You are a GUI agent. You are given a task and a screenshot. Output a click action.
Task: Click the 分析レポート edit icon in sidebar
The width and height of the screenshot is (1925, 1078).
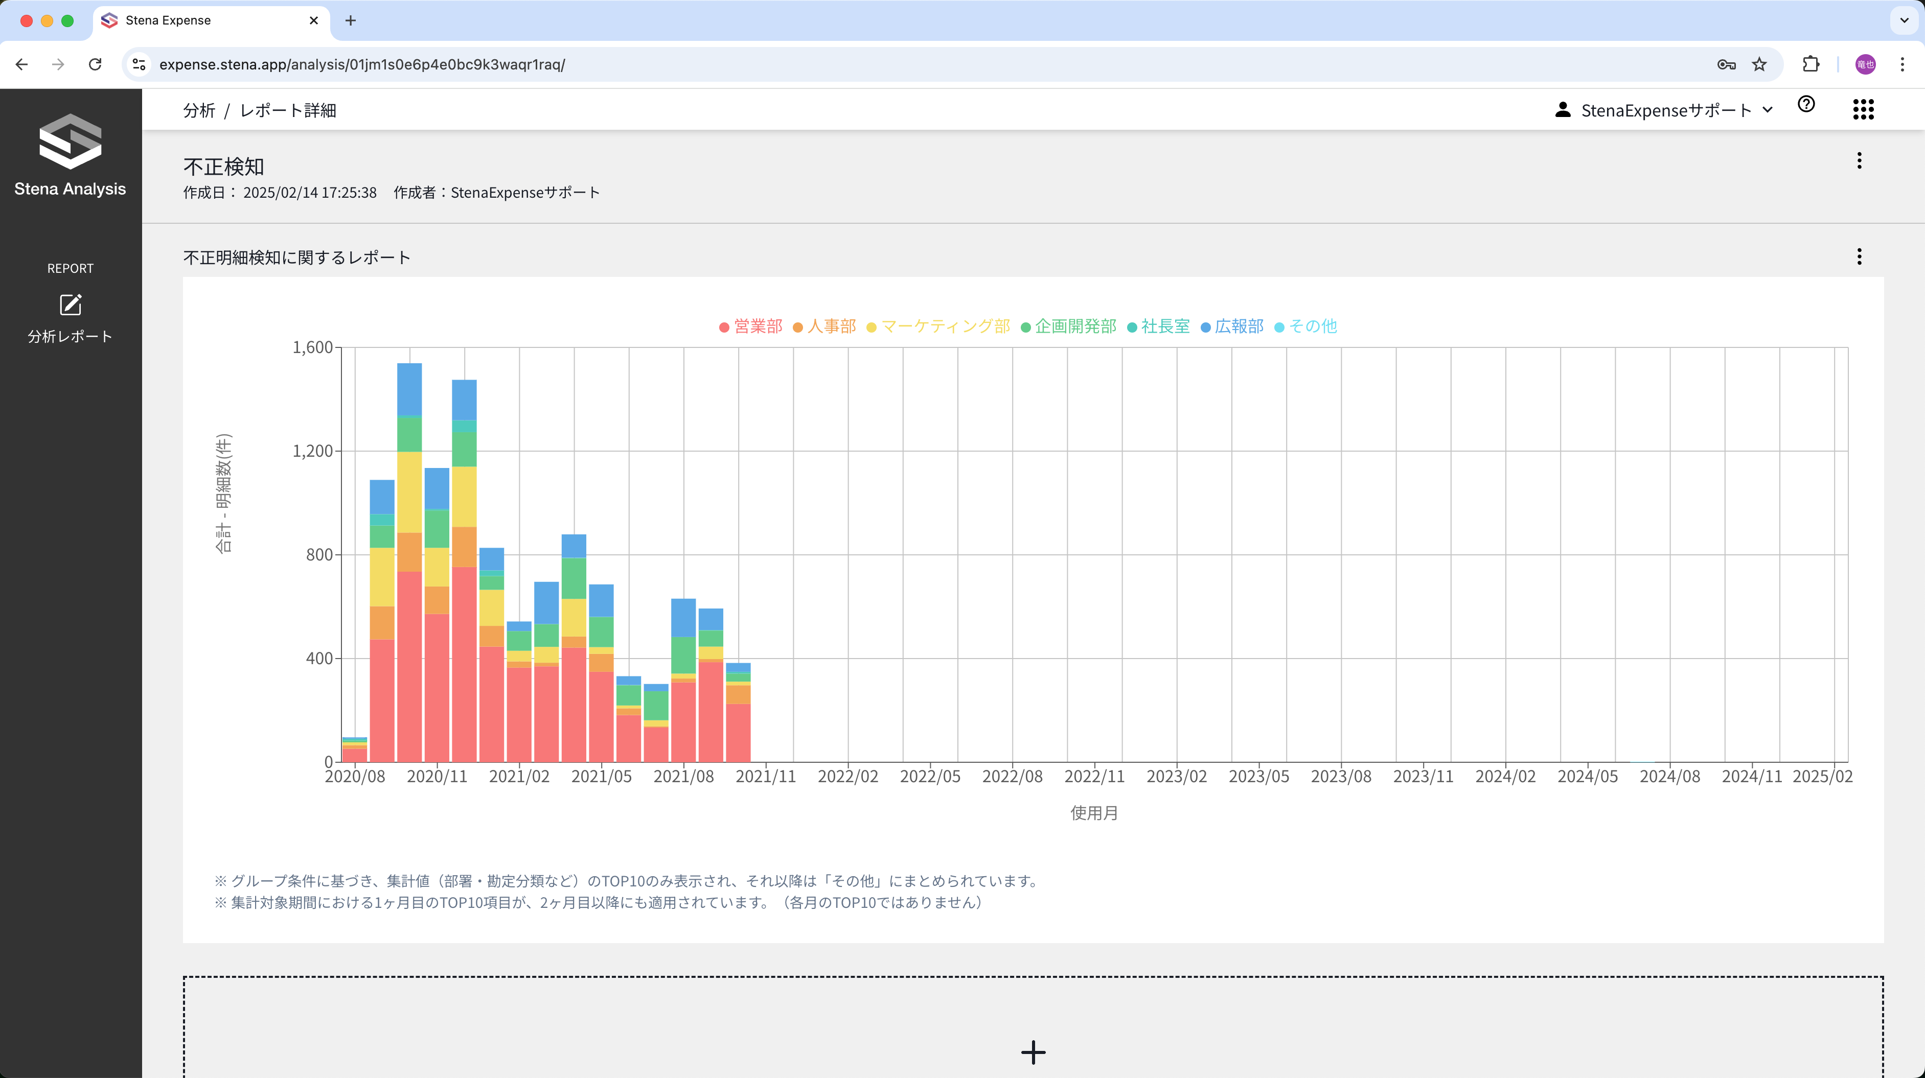pyautogui.click(x=70, y=305)
